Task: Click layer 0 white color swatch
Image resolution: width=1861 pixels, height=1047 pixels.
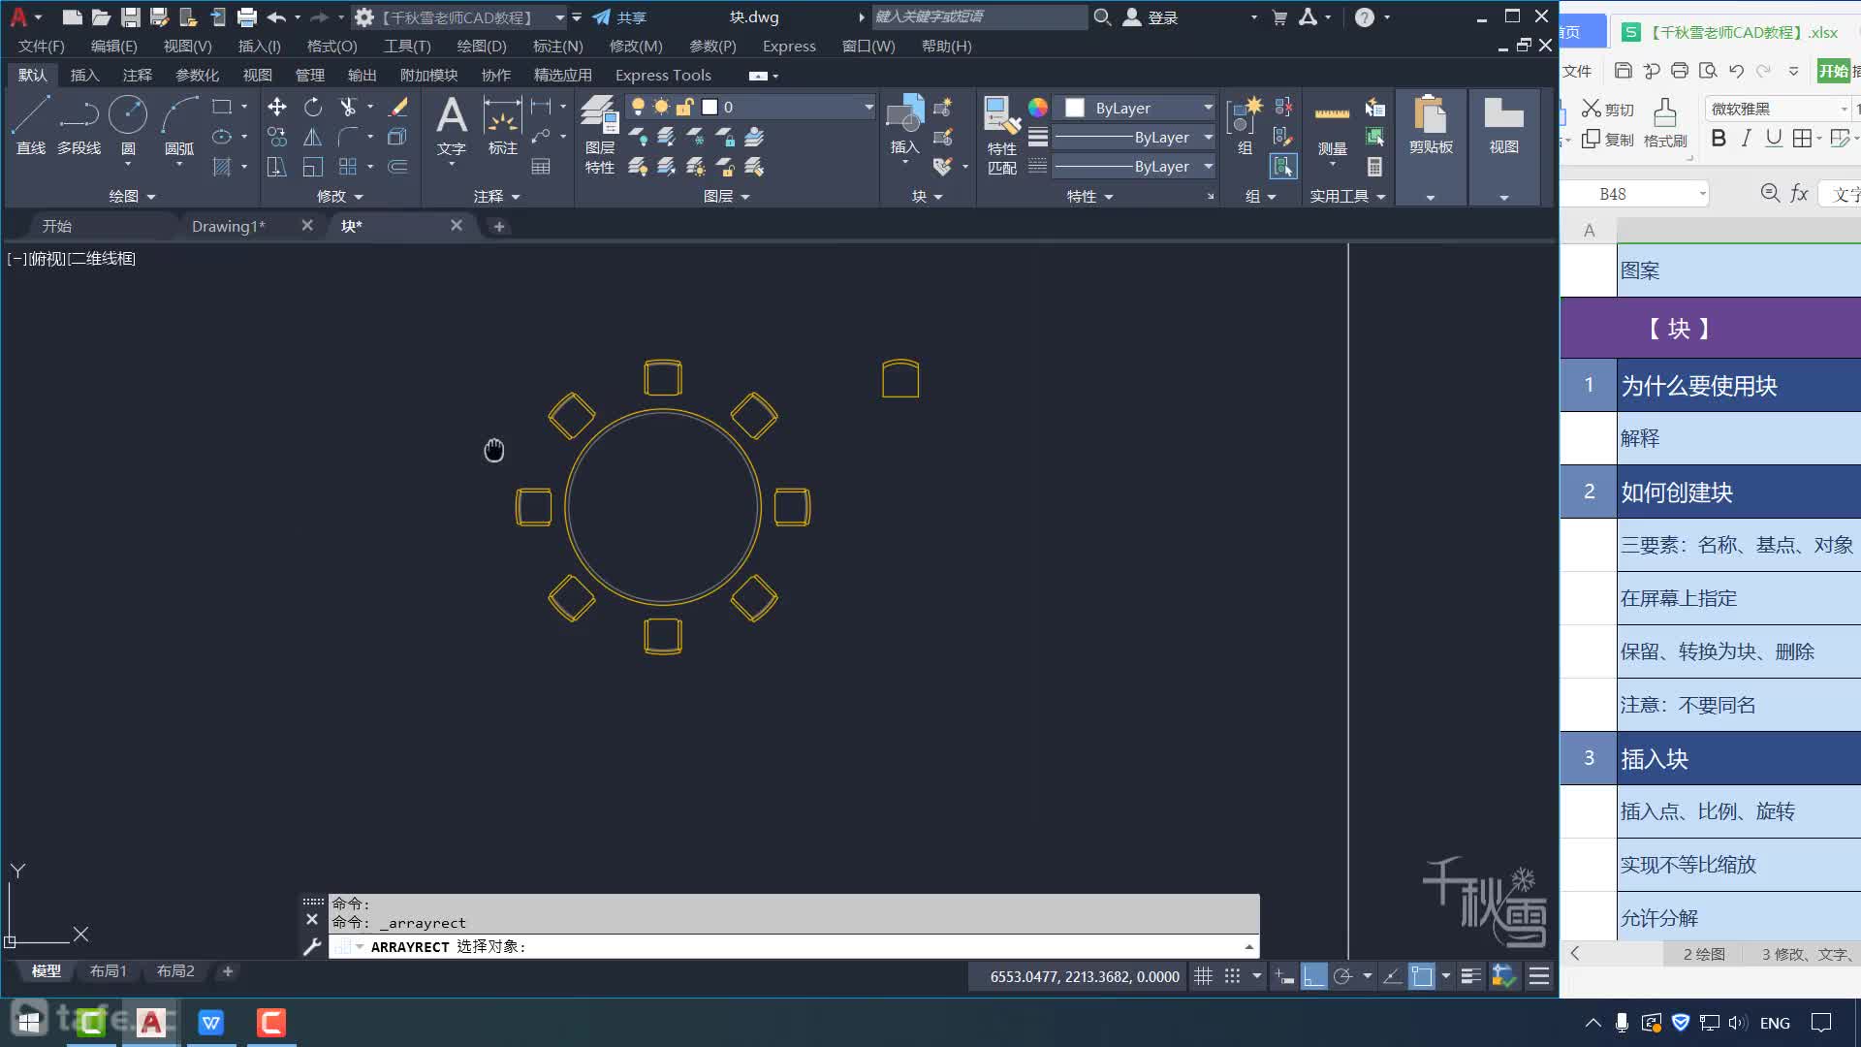Action: coord(710,107)
